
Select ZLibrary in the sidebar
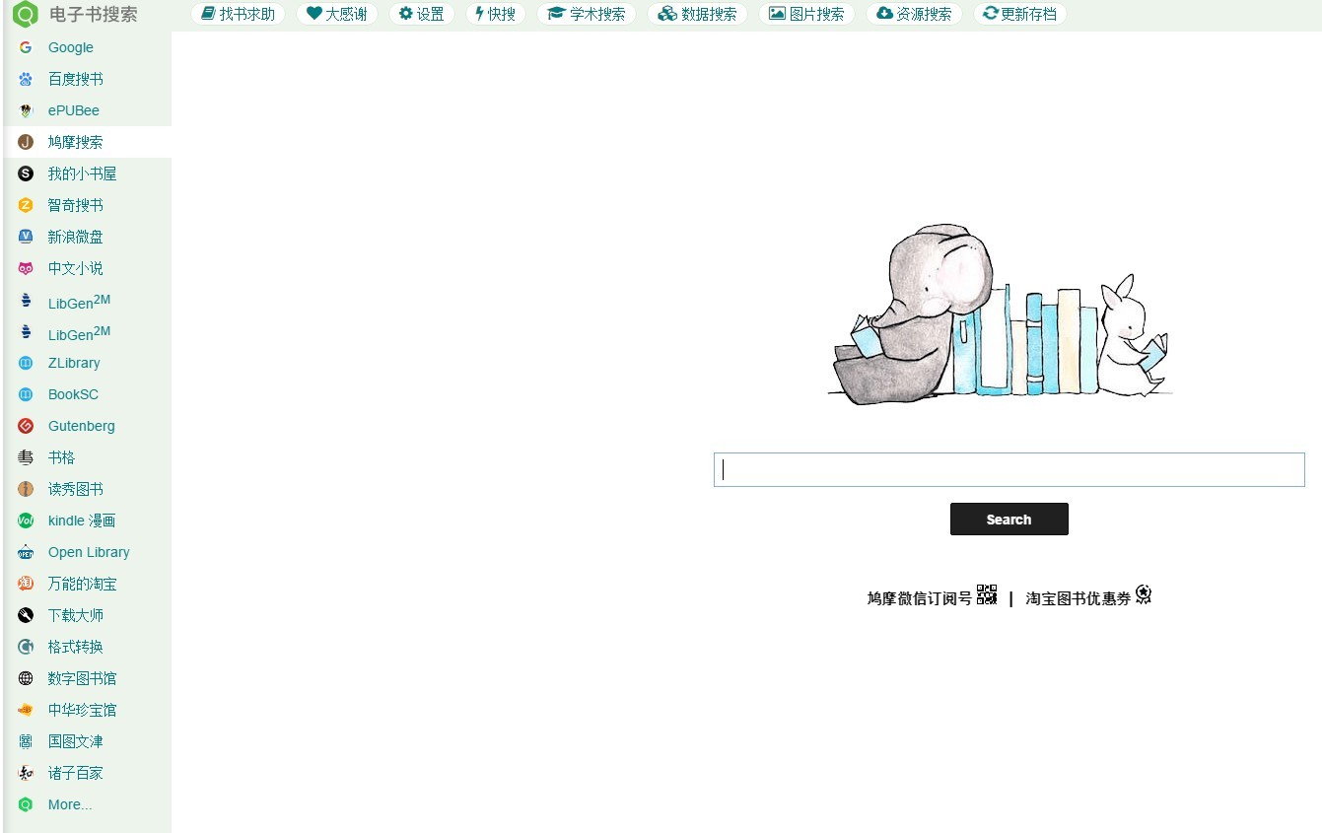[74, 363]
